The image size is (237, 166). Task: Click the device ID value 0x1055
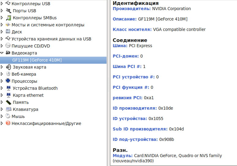pos(156,119)
